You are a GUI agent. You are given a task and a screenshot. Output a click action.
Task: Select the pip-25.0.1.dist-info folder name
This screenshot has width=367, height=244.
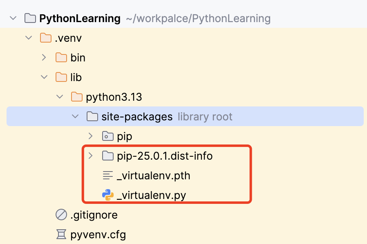pyautogui.click(x=165, y=156)
